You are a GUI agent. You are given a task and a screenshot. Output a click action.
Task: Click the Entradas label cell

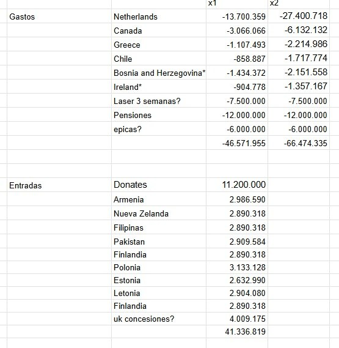pos(59,185)
